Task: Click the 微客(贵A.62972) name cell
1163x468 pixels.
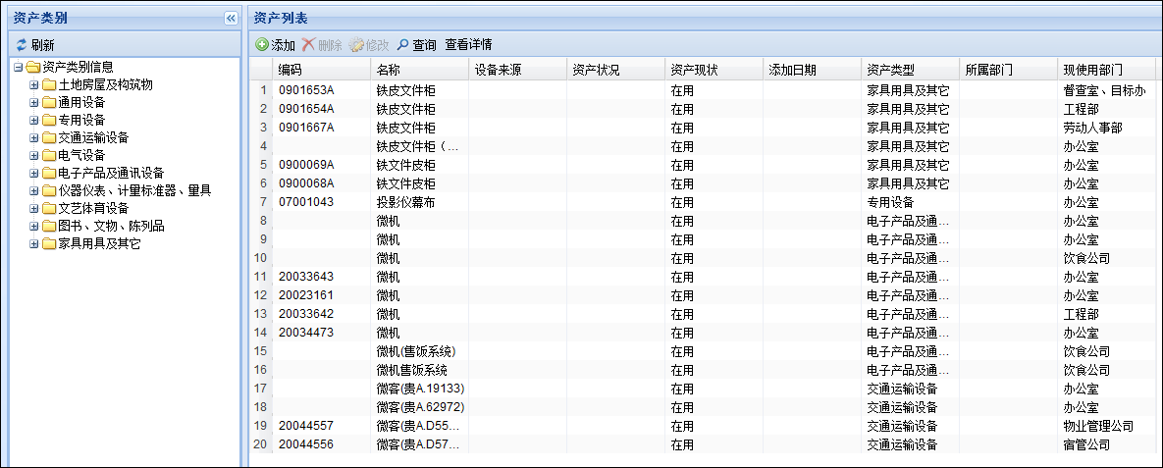Action: (419, 406)
